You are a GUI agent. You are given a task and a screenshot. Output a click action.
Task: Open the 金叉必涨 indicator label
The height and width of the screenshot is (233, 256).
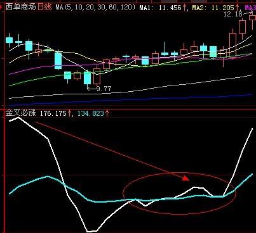[20, 113]
